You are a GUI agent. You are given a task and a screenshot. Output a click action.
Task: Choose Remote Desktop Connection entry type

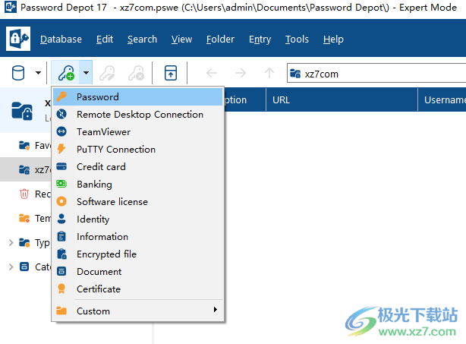coord(138,115)
